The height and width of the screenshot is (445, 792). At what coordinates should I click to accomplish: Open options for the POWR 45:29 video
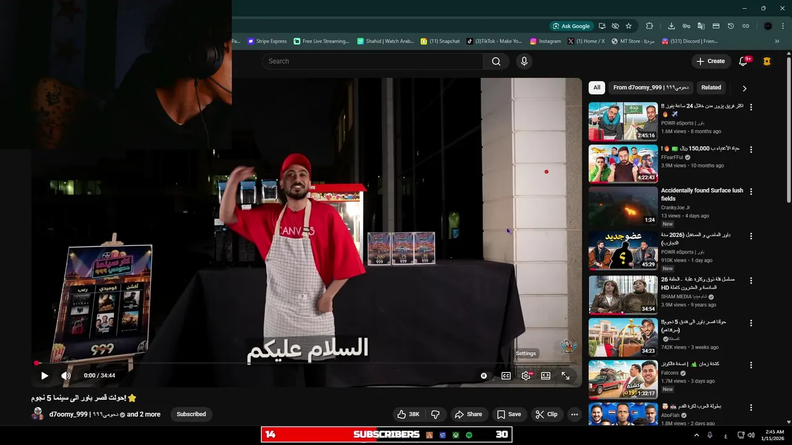(751, 236)
